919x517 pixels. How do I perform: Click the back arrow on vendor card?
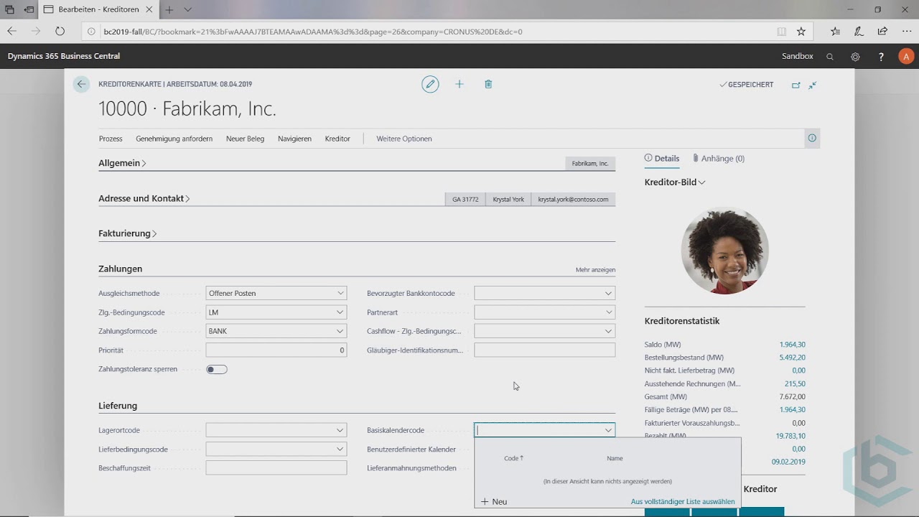pyautogui.click(x=81, y=84)
